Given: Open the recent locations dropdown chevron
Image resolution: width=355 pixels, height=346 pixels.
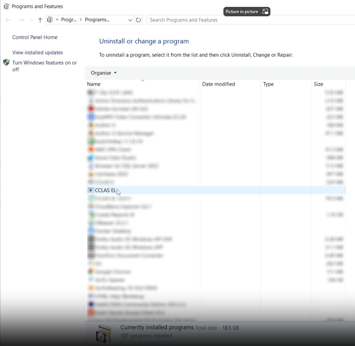Looking at the screenshot, I should point(31,20).
